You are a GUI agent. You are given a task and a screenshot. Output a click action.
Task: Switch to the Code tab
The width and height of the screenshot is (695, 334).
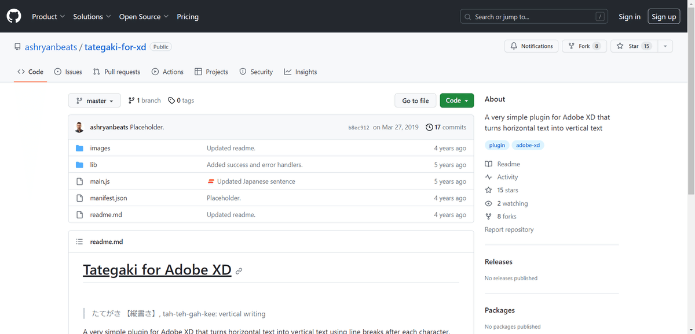pyautogui.click(x=31, y=72)
